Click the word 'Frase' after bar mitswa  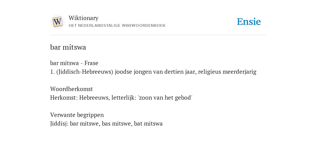(91, 63)
